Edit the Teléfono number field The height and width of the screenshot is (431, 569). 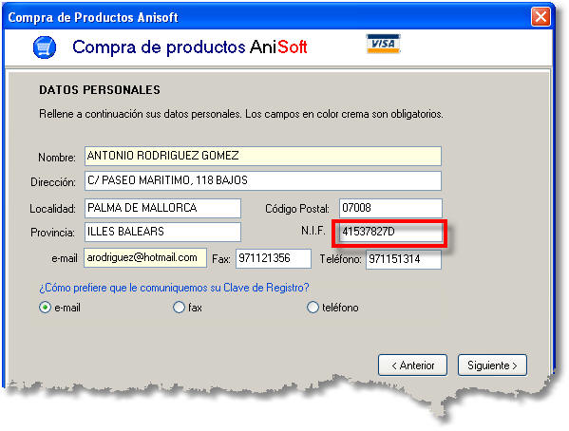404,259
